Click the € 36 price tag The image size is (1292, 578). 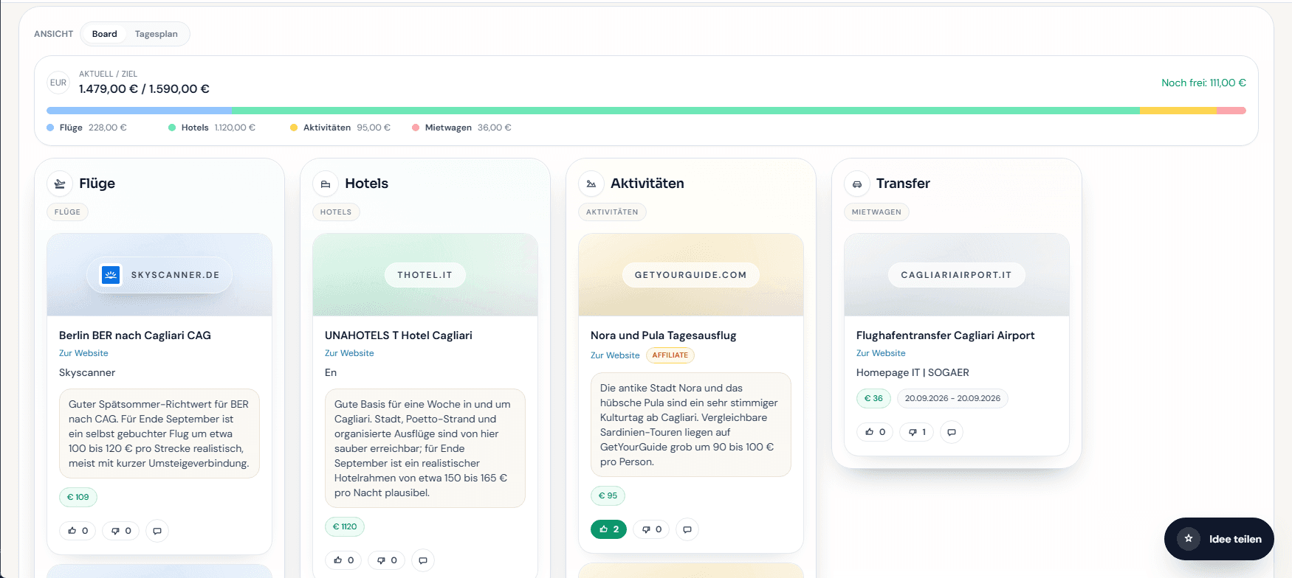pyautogui.click(x=873, y=398)
